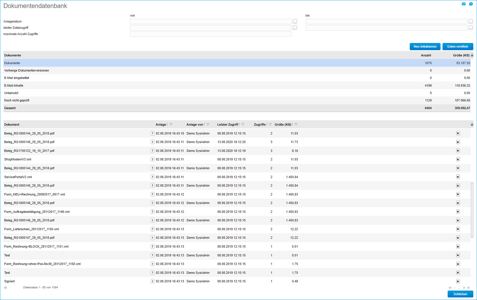477x300 pixels.
Task: Click the delete X for ServicePortalV2.xml
Action: (x=458, y=177)
